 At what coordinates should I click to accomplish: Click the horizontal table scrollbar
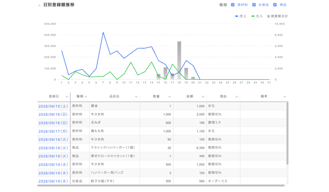pyautogui.click(x=161, y=186)
